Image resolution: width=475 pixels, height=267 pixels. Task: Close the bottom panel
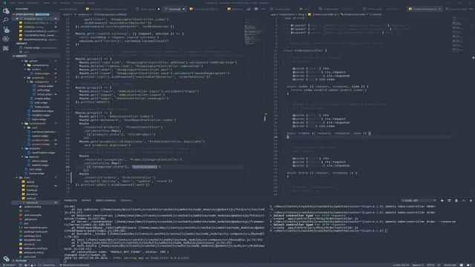tap(471, 200)
